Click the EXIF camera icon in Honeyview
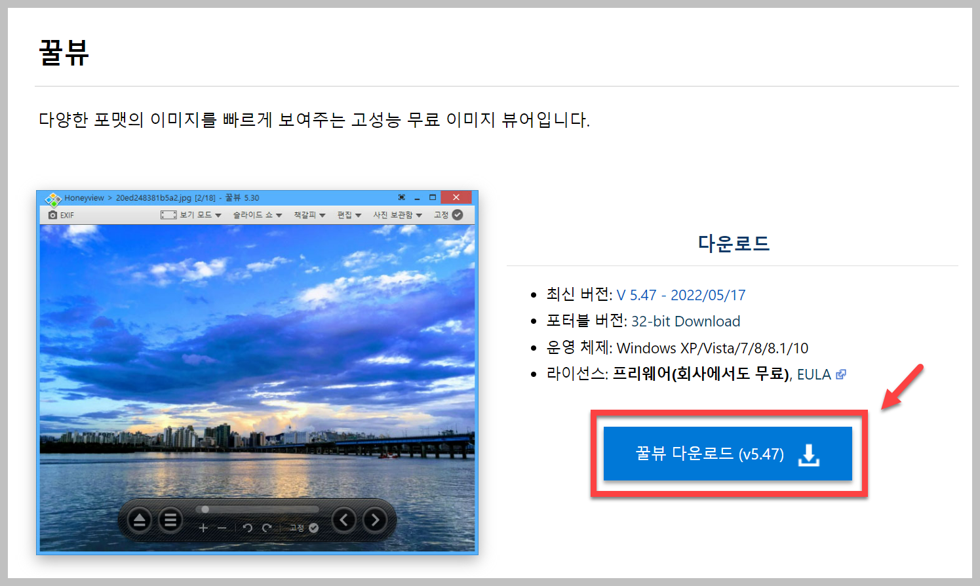Image resolution: width=980 pixels, height=586 pixels. click(x=52, y=215)
